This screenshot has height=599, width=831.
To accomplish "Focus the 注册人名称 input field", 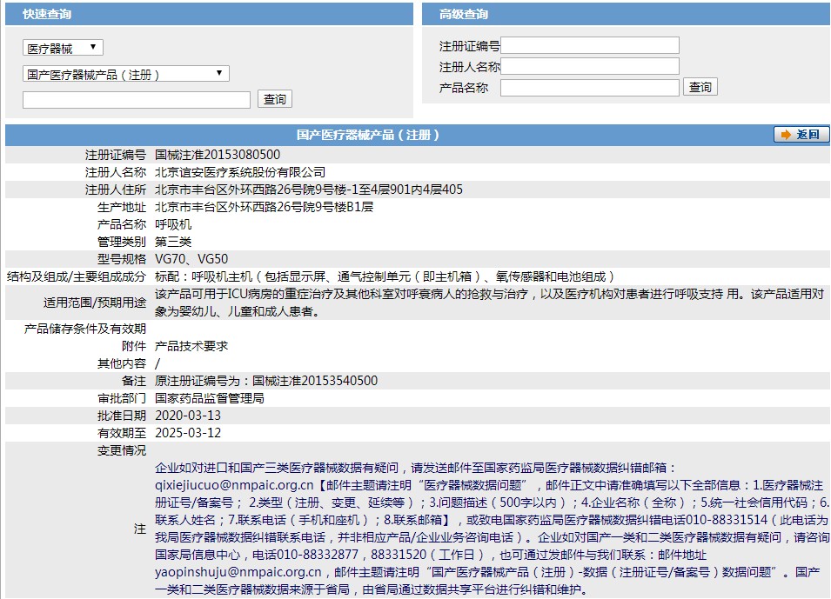I will coord(589,66).
